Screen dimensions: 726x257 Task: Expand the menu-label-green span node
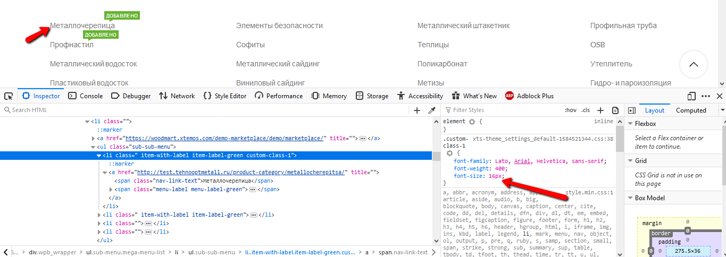point(111,190)
